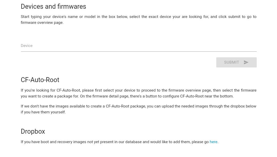Click the SUBMIT button
277x157 pixels.
[x=236, y=62]
